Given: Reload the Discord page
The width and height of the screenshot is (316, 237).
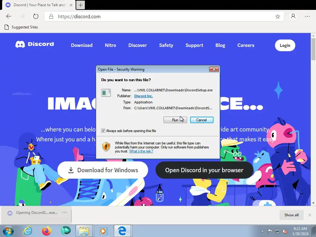Looking at the screenshot, I should (36, 16).
